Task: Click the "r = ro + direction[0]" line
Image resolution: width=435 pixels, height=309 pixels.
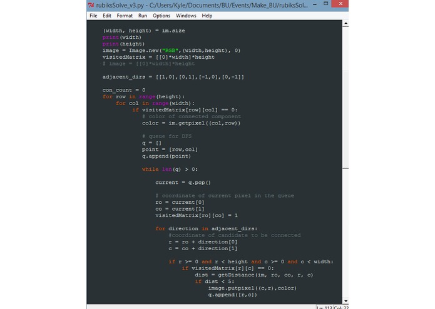Action: [203, 242]
